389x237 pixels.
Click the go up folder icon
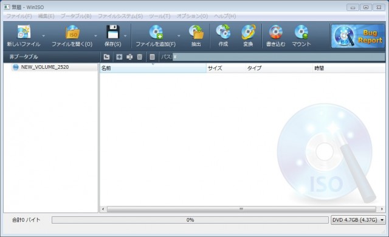[x=107, y=57]
